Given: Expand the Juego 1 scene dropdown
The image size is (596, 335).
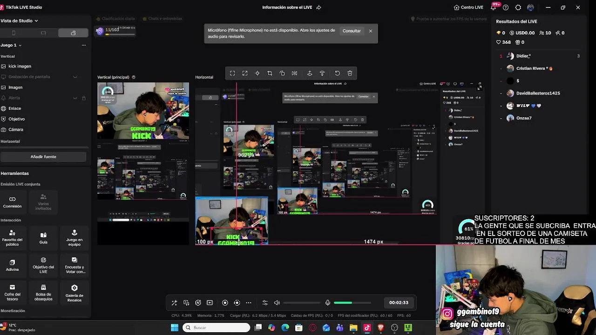Looking at the screenshot, I should (20, 45).
